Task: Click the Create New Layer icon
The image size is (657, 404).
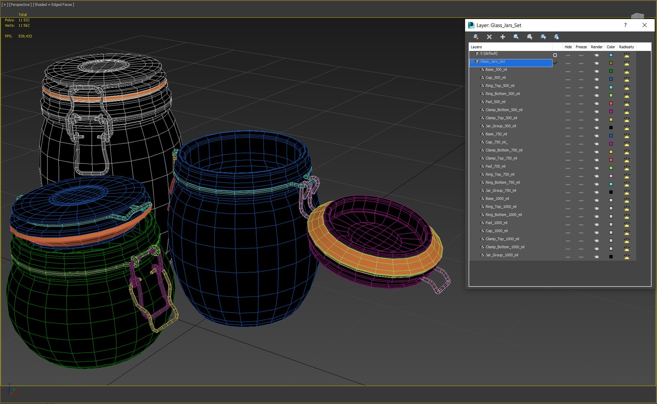Action: pyautogui.click(x=476, y=37)
